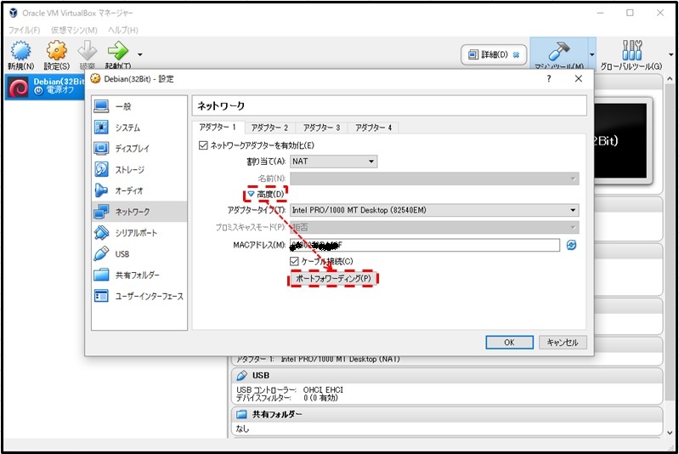This screenshot has height=454, width=679.
Task: Select Audio (オーディオ) settings category
Action: click(x=139, y=190)
